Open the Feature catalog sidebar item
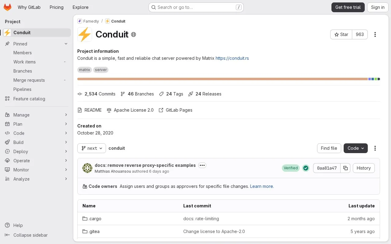This screenshot has width=391, height=244. [x=37, y=99]
